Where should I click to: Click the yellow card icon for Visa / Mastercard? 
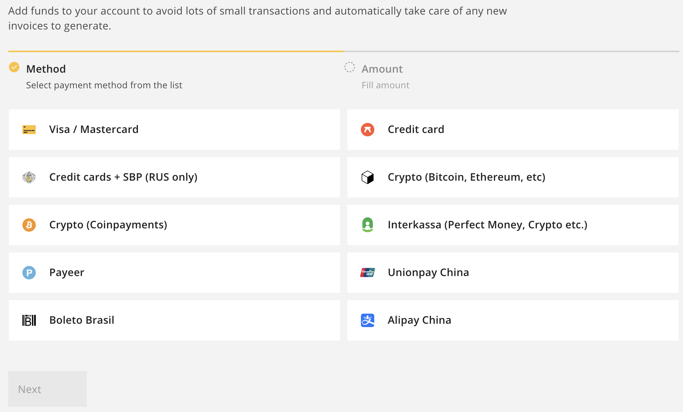29,130
